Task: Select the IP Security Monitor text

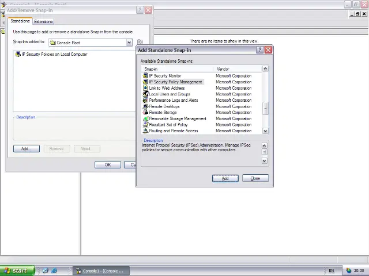Action: [165, 76]
